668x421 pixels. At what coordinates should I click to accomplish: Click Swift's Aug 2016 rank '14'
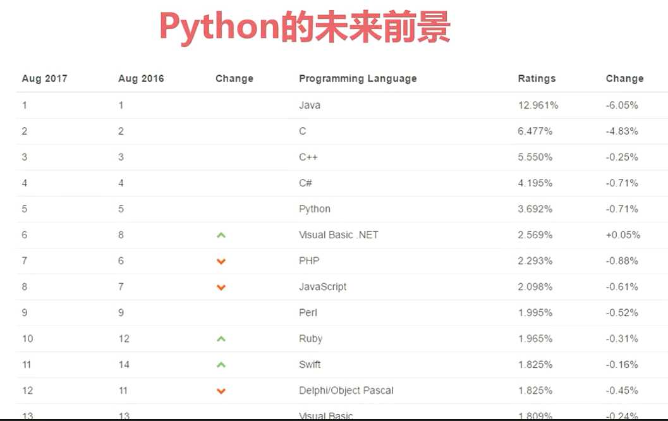click(124, 365)
